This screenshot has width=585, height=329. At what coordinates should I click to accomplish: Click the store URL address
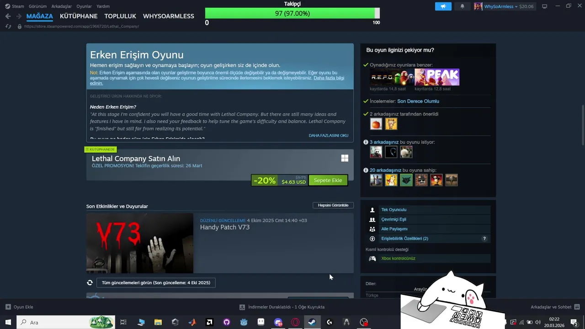pyautogui.click(x=81, y=26)
